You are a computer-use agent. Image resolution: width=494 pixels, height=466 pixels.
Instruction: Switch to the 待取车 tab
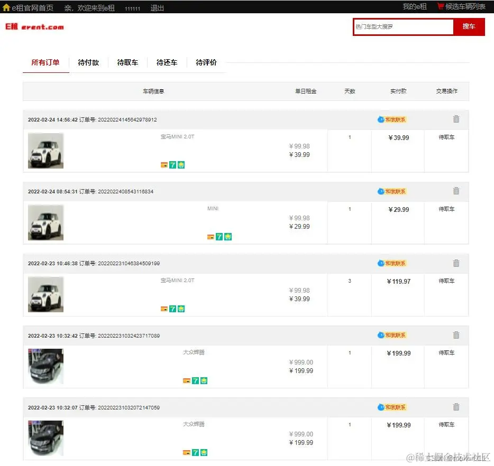click(127, 63)
